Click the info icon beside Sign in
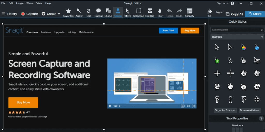265x132 pixels. 232,3
